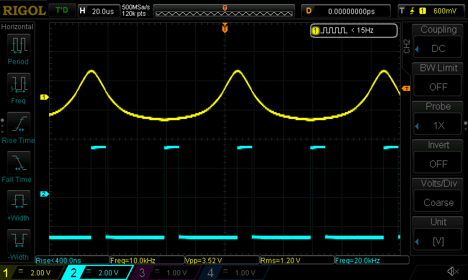Click channel 1 ground level marker
Viewport: 468px width, 280px height.
(x=44, y=97)
